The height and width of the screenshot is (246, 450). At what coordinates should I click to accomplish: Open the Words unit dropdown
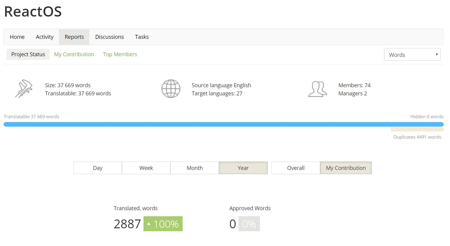(x=412, y=54)
